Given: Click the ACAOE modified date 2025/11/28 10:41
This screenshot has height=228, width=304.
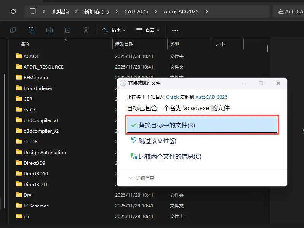Looking at the screenshot, I should (x=134, y=56).
